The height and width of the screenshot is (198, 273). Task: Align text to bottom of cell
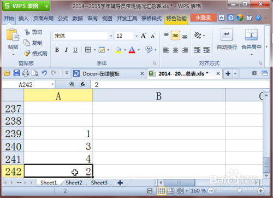tap(185, 37)
